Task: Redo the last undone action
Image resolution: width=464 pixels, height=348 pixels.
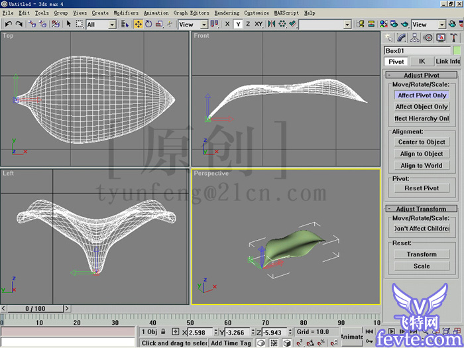Action: [x=19, y=24]
